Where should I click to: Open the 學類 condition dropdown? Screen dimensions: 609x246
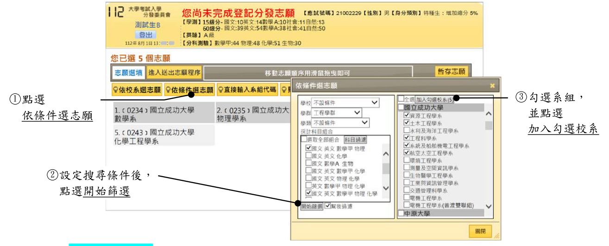point(341,123)
